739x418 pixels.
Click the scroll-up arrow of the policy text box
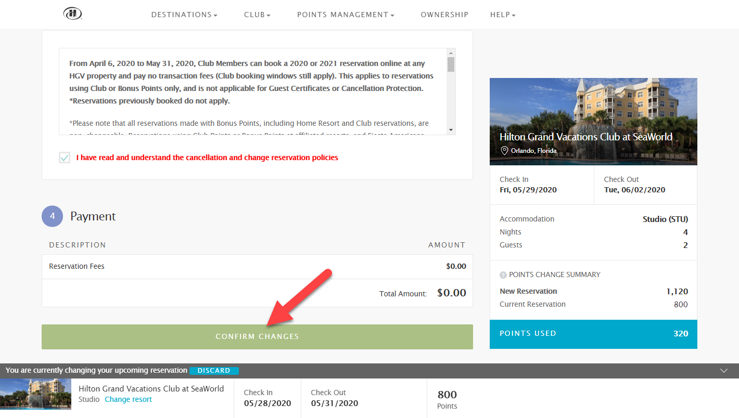click(451, 53)
